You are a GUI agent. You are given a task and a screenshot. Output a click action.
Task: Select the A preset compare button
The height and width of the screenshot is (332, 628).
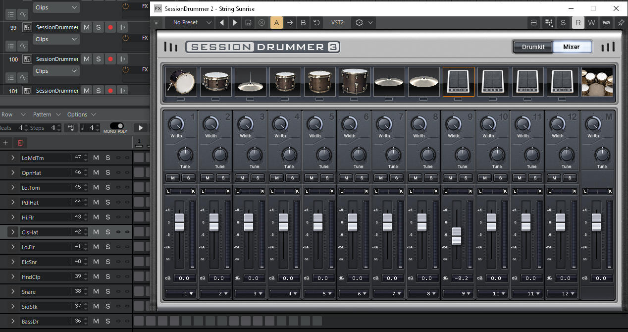(x=276, y=22)
